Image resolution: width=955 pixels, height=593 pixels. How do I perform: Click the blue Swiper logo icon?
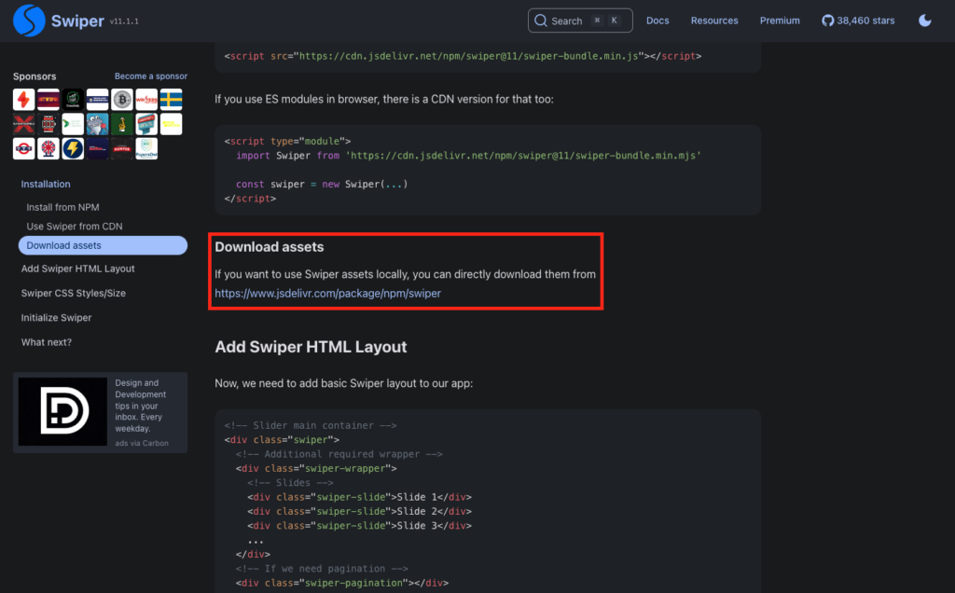(x=29, y=21)
